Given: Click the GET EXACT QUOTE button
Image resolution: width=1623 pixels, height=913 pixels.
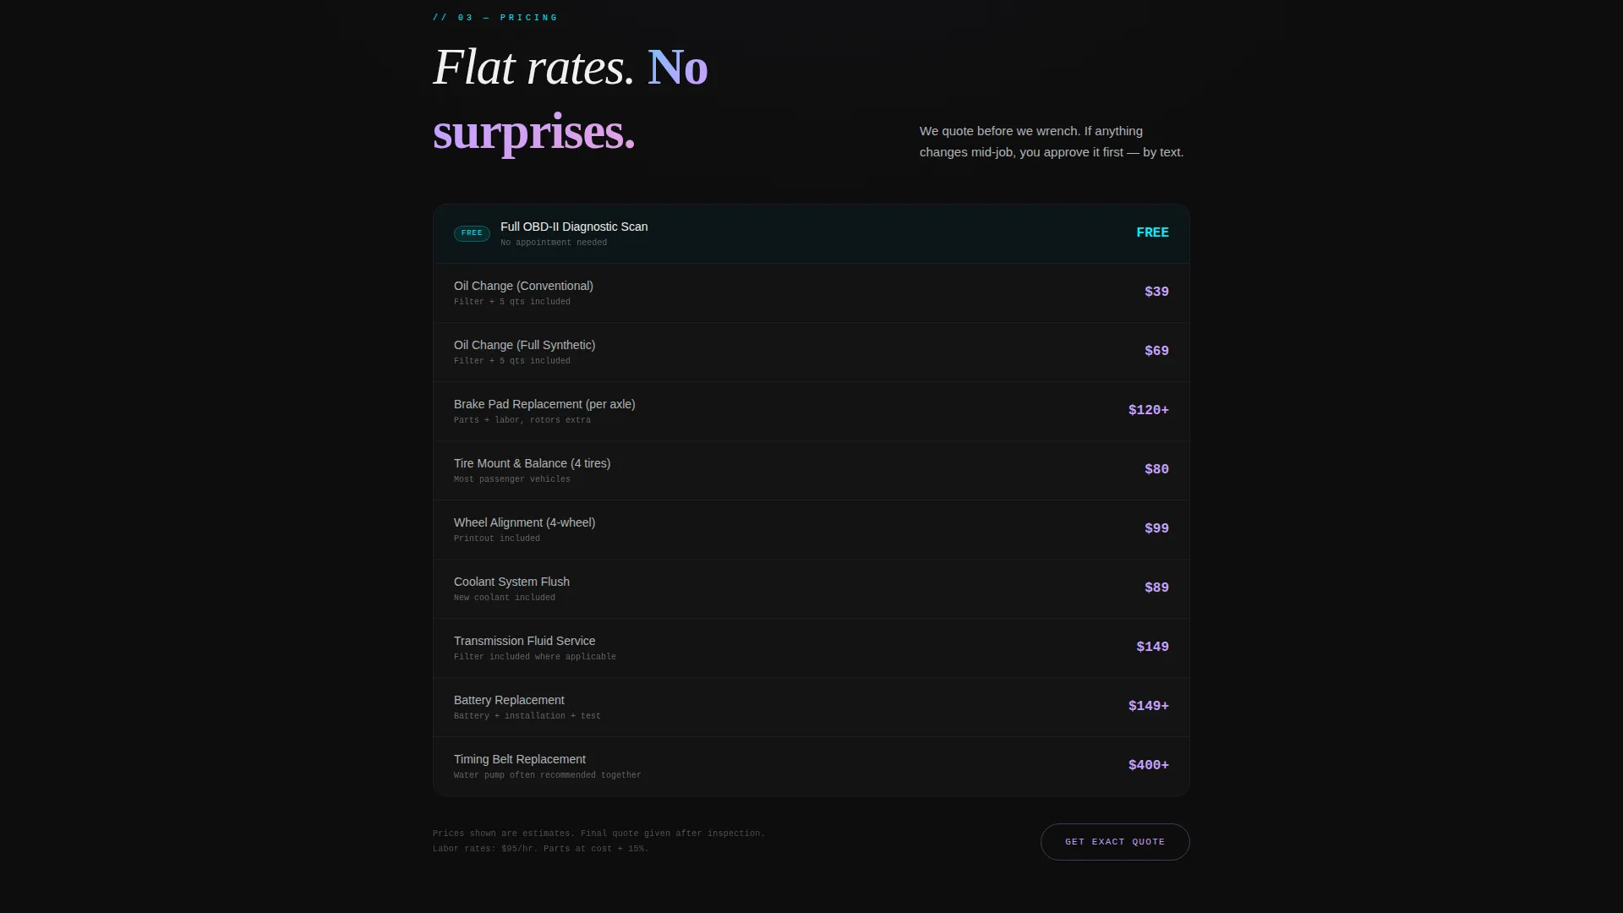Looking at the screenshot, I should [1115, 842].
